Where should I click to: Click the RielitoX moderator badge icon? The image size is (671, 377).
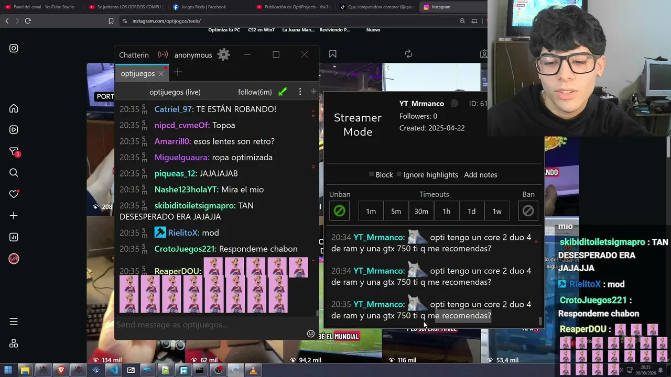[160, 232]
